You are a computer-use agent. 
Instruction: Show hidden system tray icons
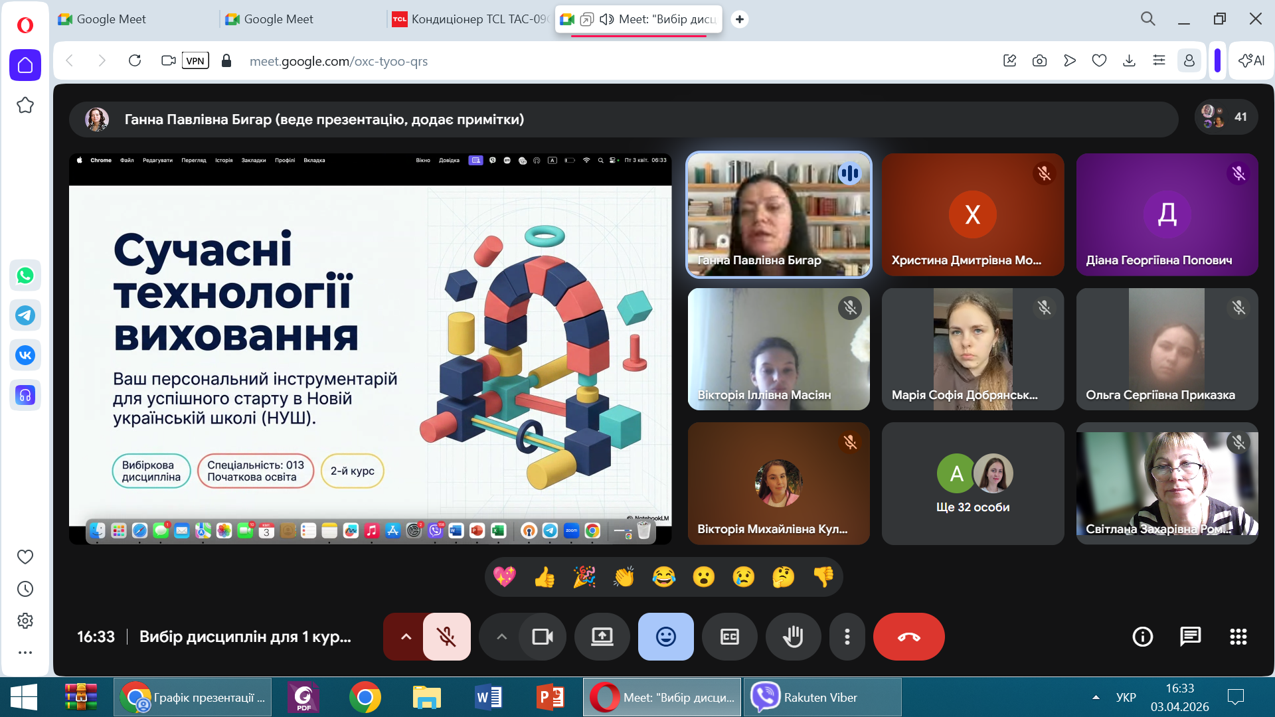click(x=1096, y=698)
